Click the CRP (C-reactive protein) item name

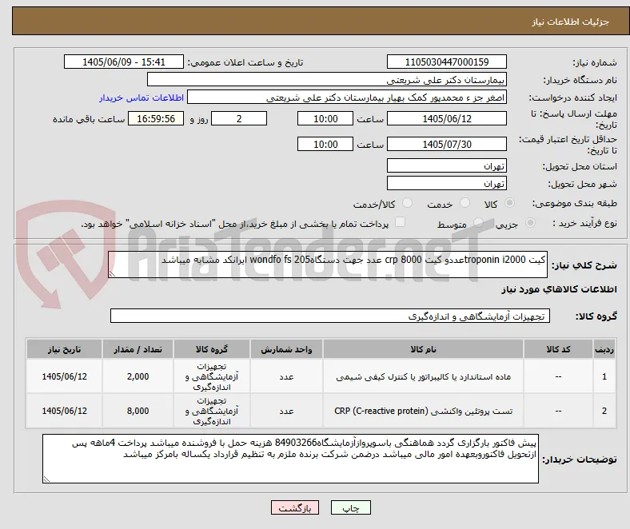point(423,411)
